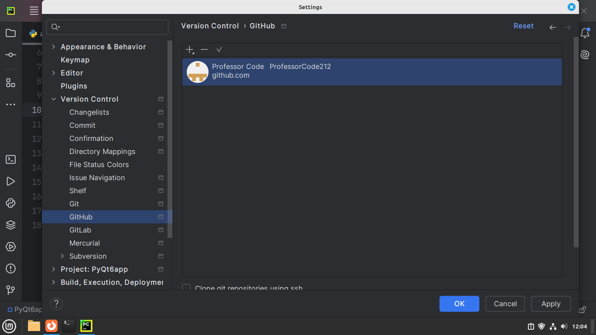The width and height of the screenshot is (596, 335).
Task: Click Version Control in the breadcrumb
Action: pos(210,26)
